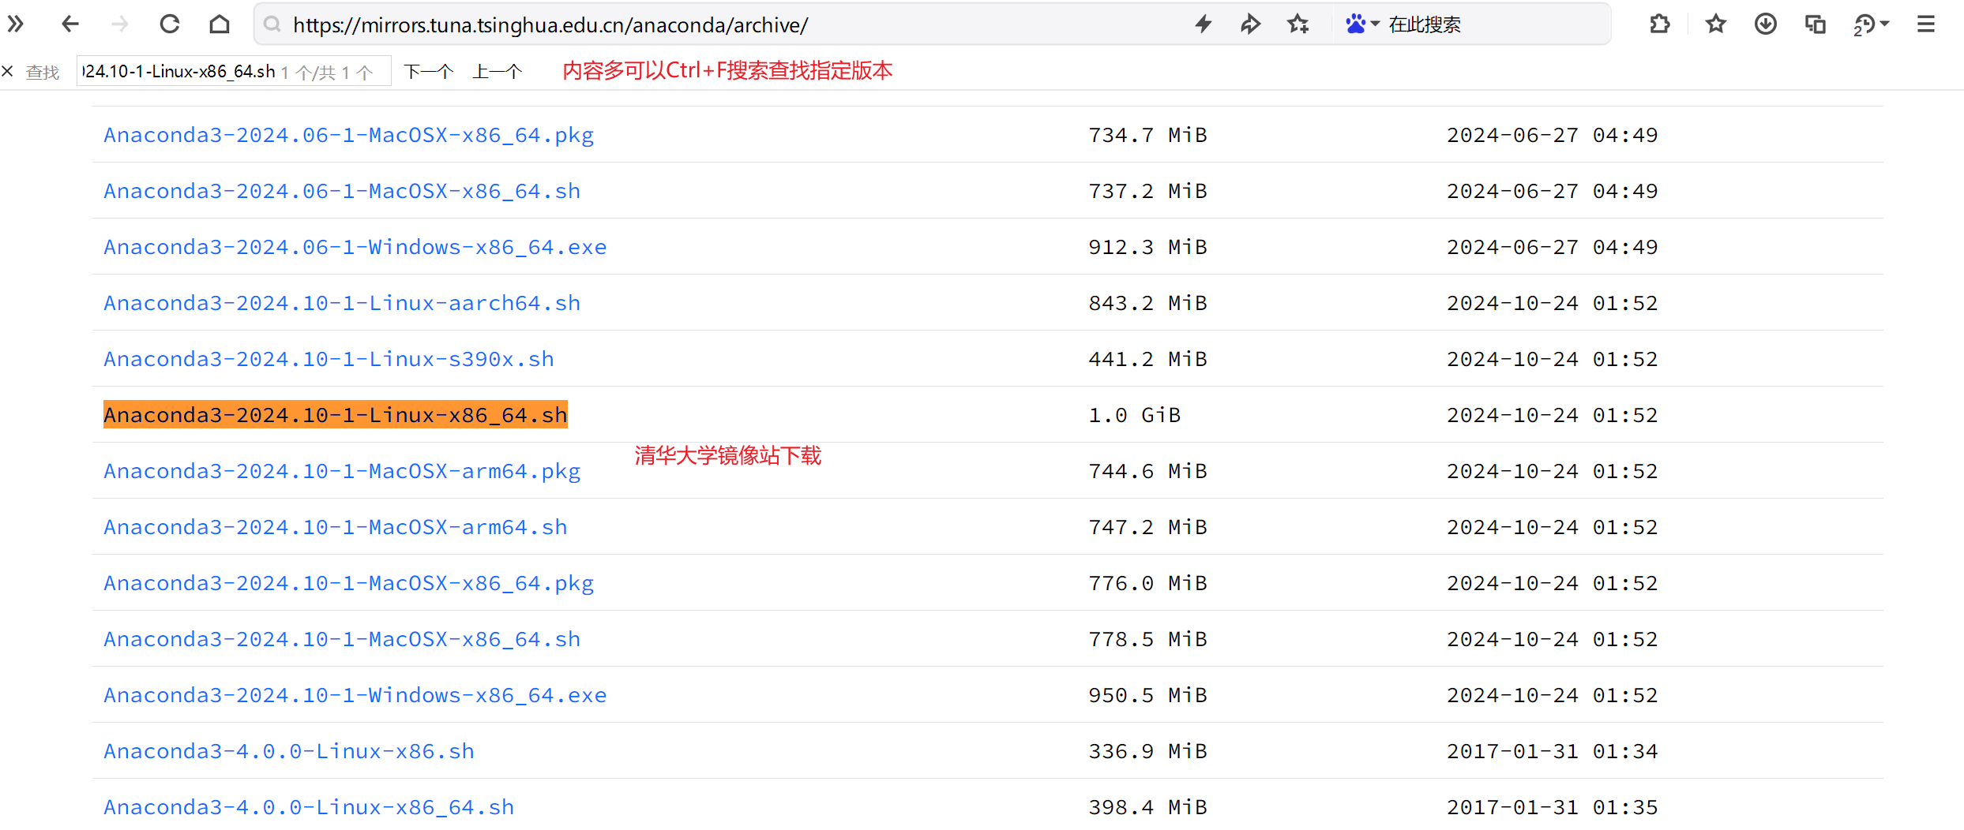This screenshot has width=1964, height=830.
Task: Select the 950.5 MiB size text
Action: coord(1147,695)
